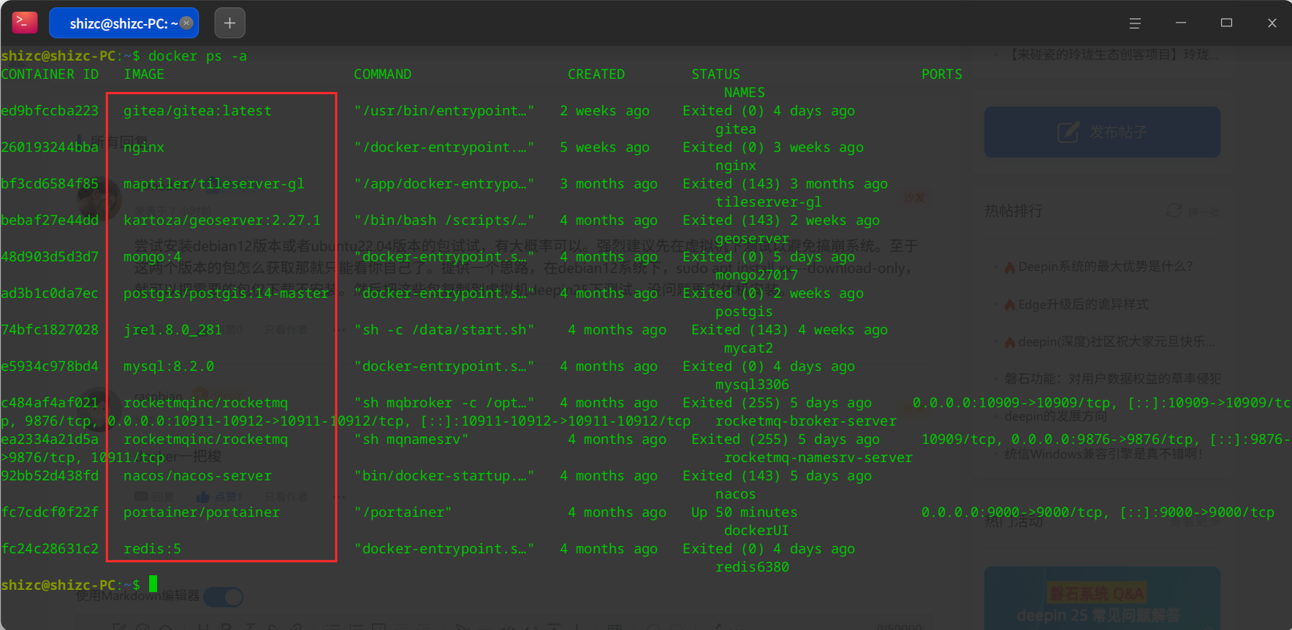1292x630 pixels.
Task: Click the CONTAINER ID column header
Action: coord(50,74)
